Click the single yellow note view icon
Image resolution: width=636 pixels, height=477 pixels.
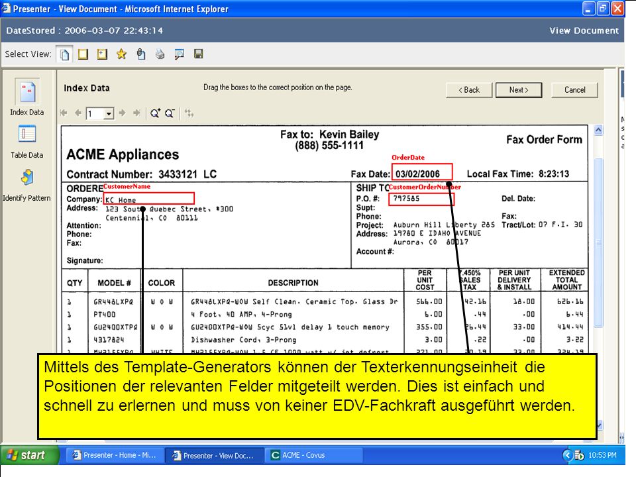click(x=83, y=54)
